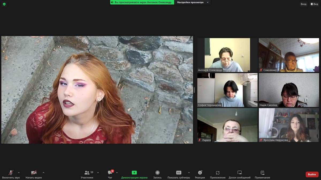The image size is (321, 180).
Task: Open "Примечания" notes
Action: click(262, 174)
